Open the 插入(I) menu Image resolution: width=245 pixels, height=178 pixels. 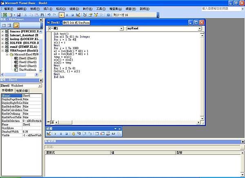[x=48, y=9]
